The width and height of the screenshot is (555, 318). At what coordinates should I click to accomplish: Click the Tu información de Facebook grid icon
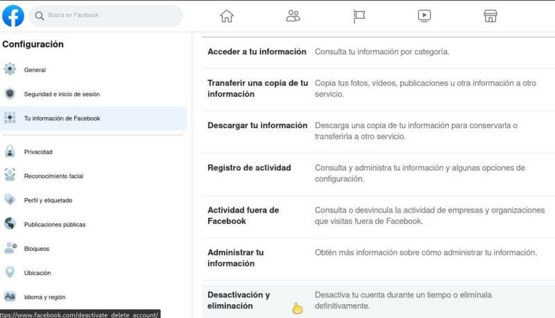coord(10,118)
